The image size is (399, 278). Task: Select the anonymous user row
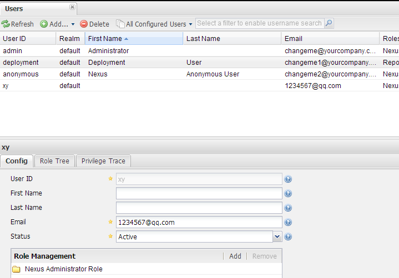(x=200, y=74)
